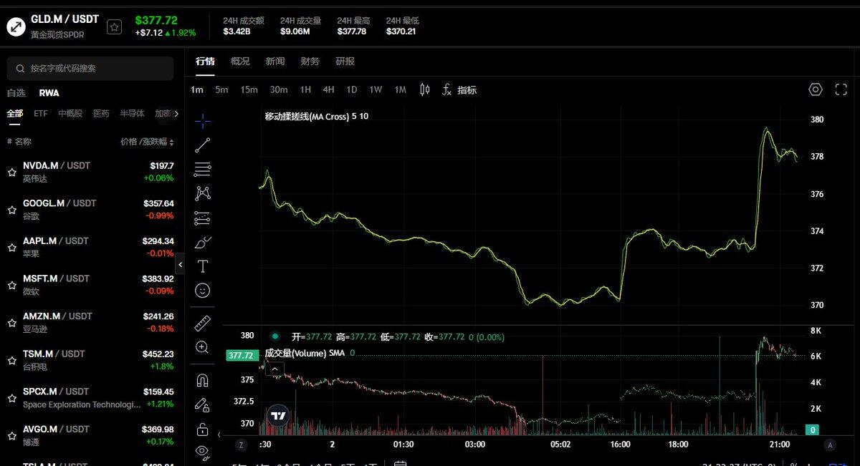The image size is (860, 466).
Task: Toggle lock all drawings padlock
Action: click(203, 429)
